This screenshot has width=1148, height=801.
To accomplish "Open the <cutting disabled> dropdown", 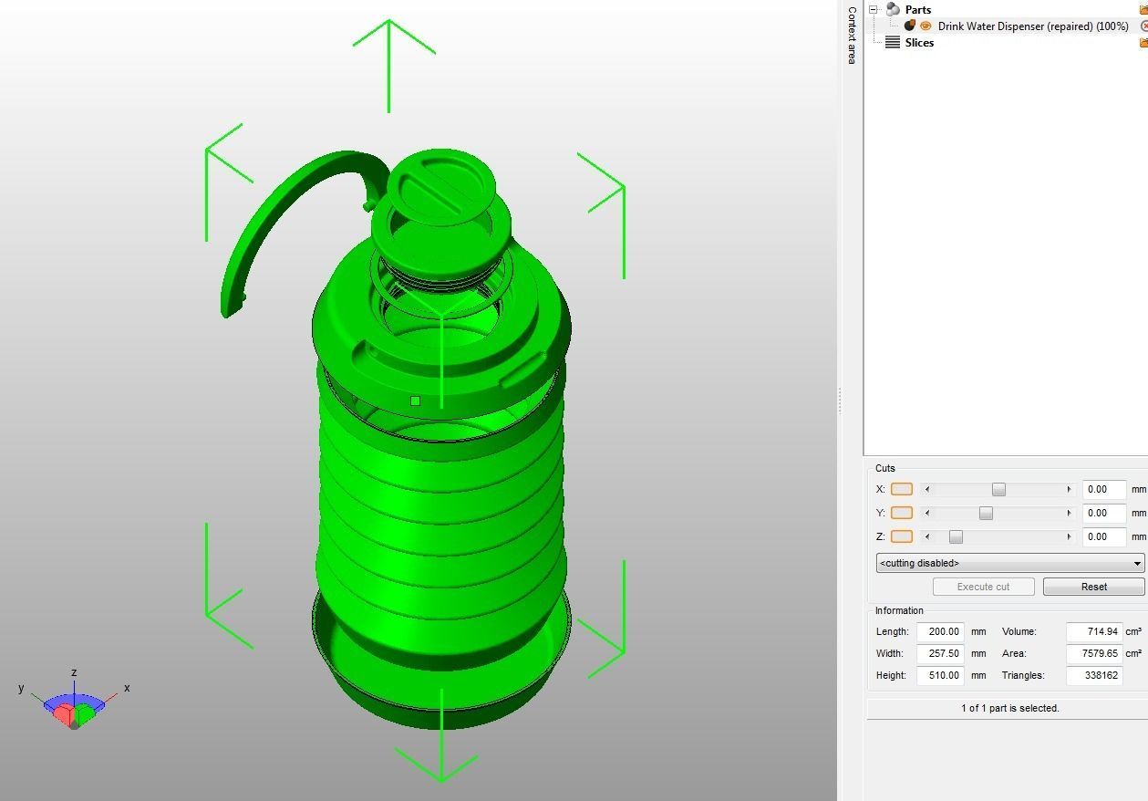I will (x=1010, y=563).
